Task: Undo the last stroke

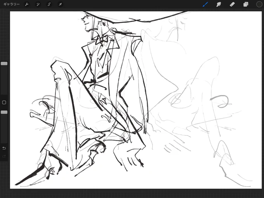Action: (x=4, y=148)
